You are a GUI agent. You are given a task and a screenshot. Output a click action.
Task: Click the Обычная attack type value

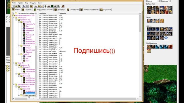[x=62, y=51]
